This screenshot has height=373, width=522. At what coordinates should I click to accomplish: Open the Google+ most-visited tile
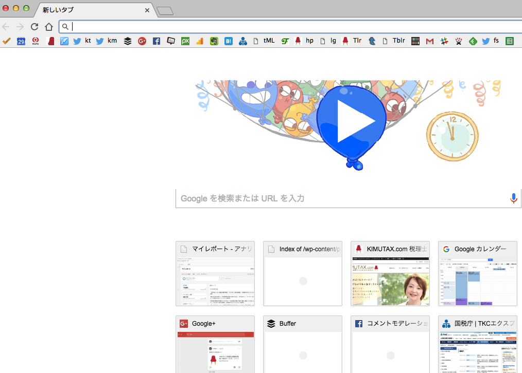pyautogui.click(x=215, y=344)
